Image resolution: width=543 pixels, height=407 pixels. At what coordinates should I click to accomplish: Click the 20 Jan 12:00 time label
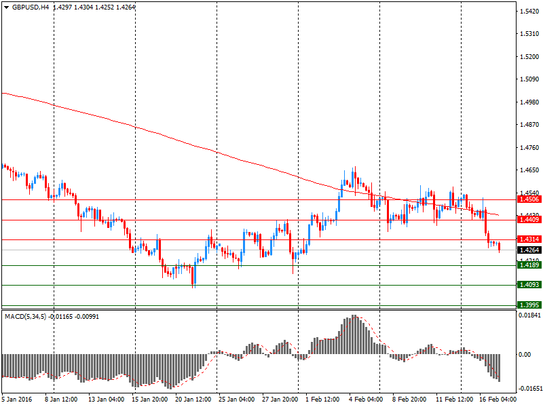click(x=193, y=399)
